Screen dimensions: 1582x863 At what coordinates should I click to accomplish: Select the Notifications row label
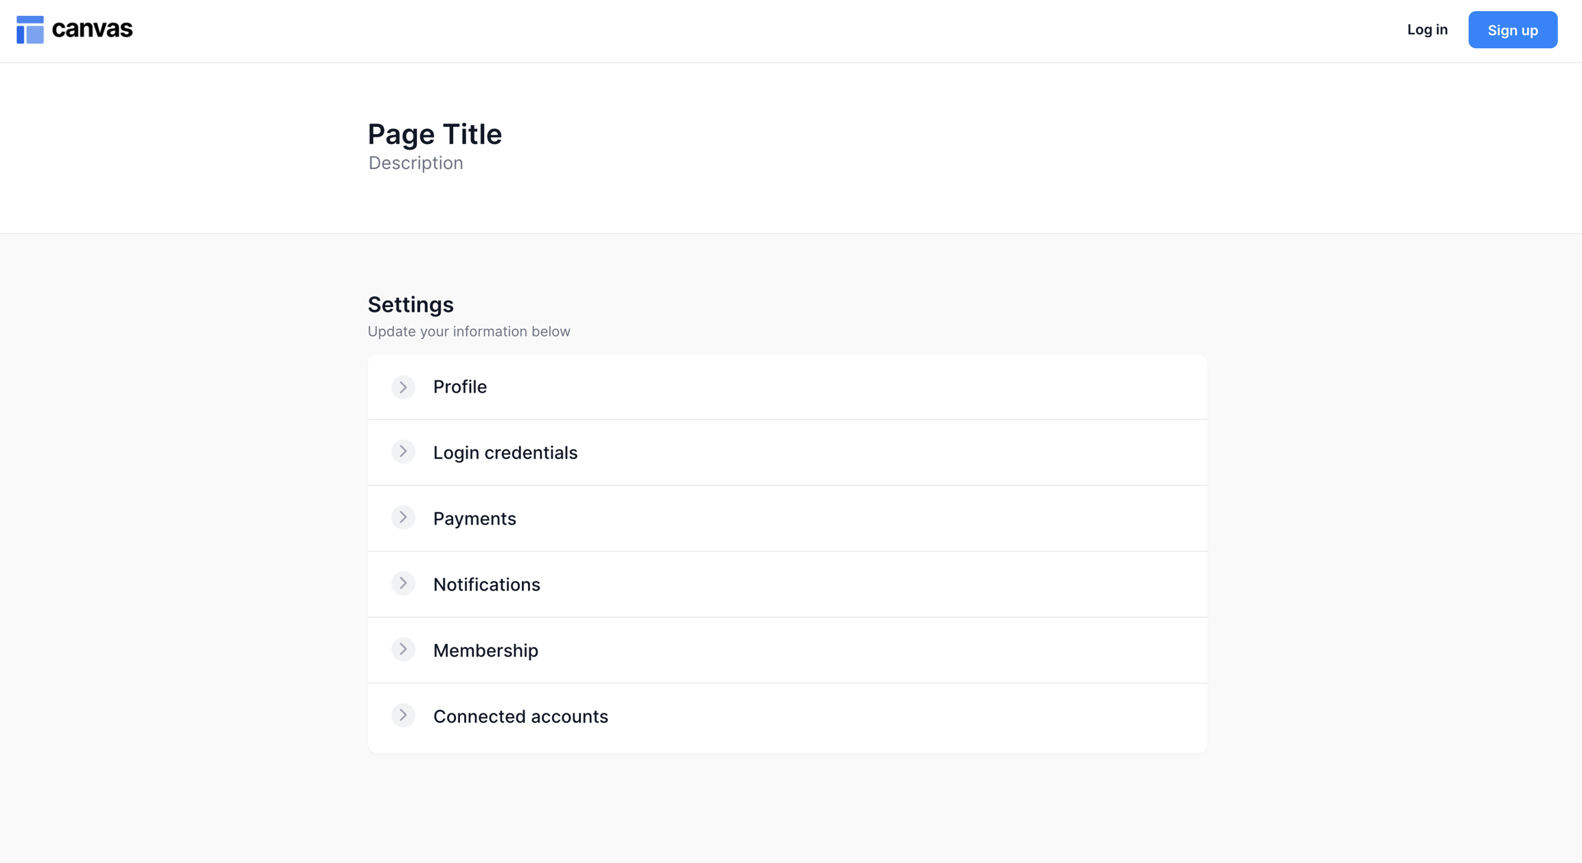(486, 584)
